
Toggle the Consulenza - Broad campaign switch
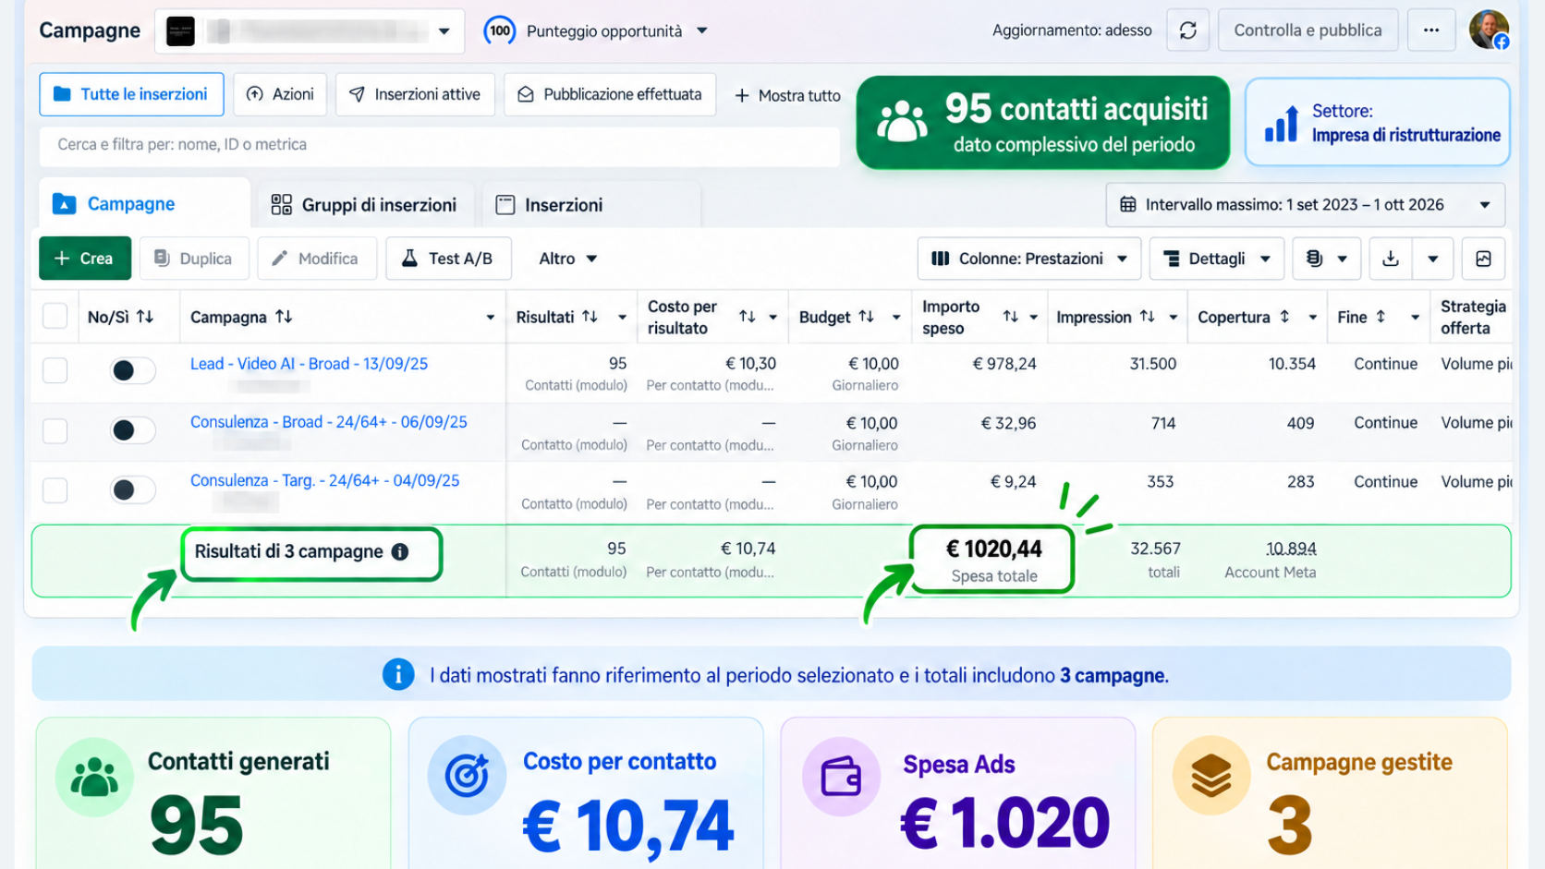click(x=131, y=429)
